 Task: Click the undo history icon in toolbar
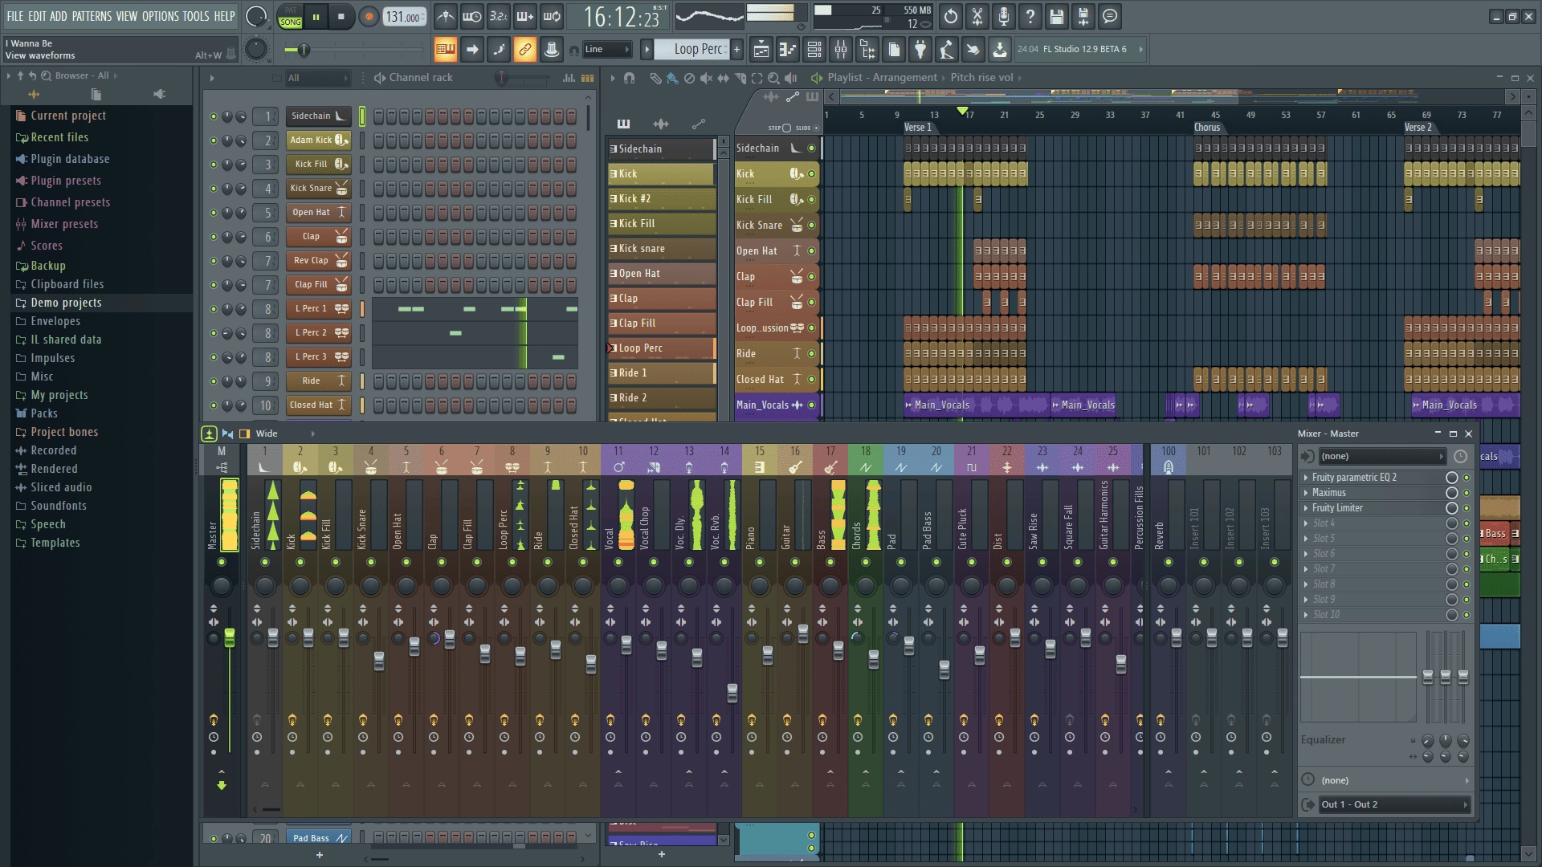[950, 16]
